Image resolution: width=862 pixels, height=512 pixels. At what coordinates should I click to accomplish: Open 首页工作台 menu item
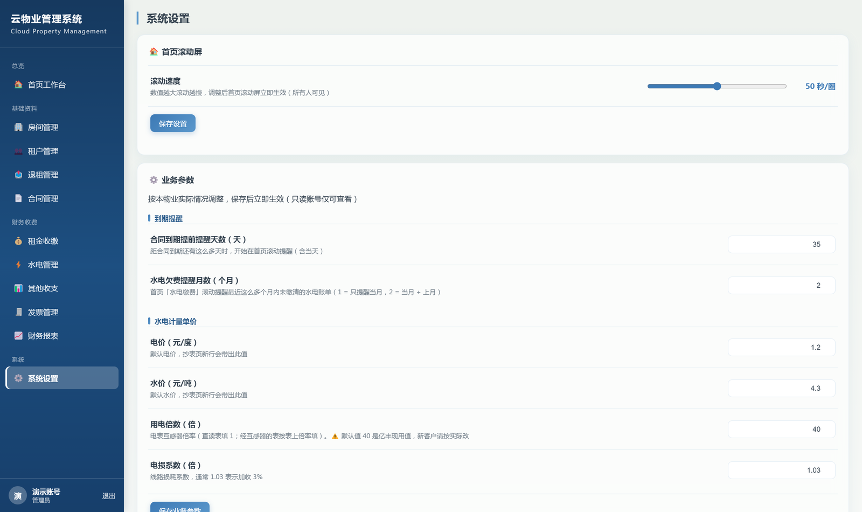62,85
